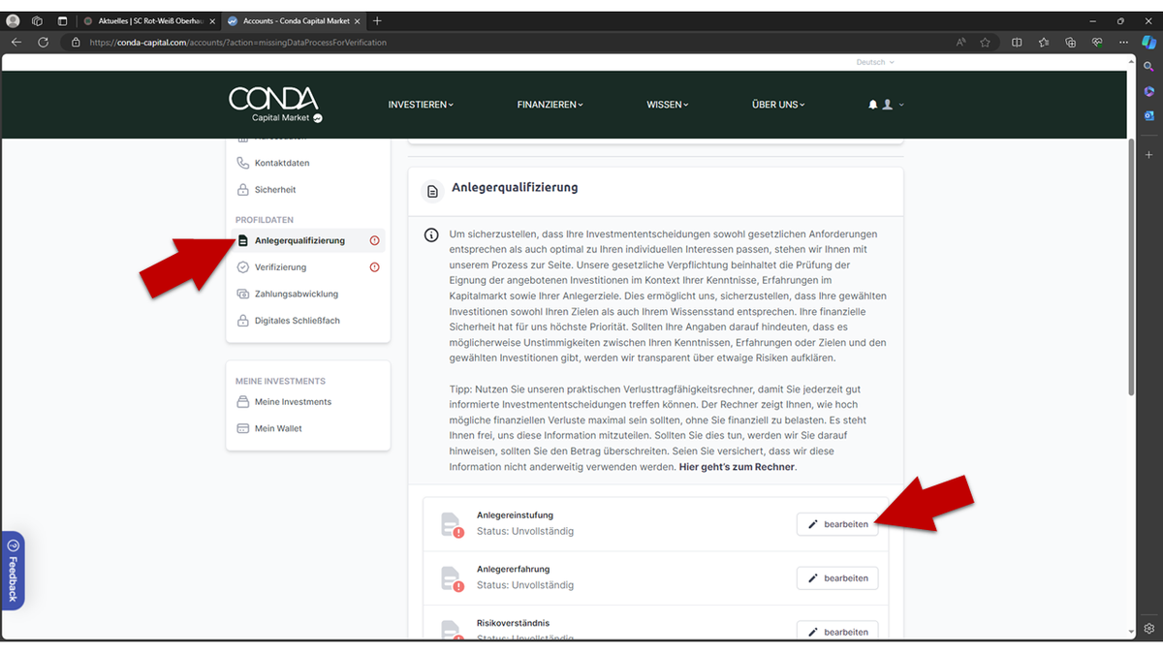Open Mein Wallet link in sidebar
Screen dimensions: 1163x654
pyautogui.click(x=278, y=428)
